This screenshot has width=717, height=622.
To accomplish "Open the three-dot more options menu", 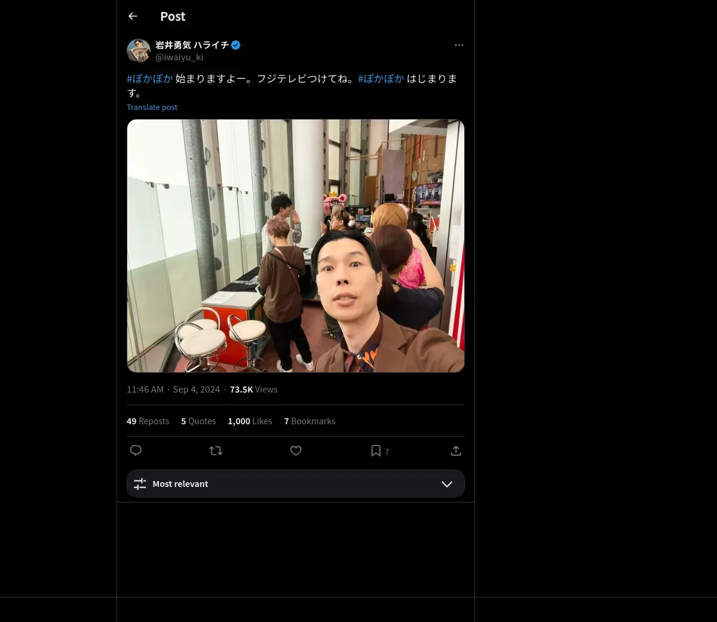I will [458, 45].
